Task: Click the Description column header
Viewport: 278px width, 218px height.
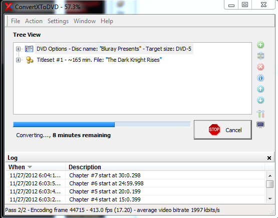Action: (x=85, y=167)
